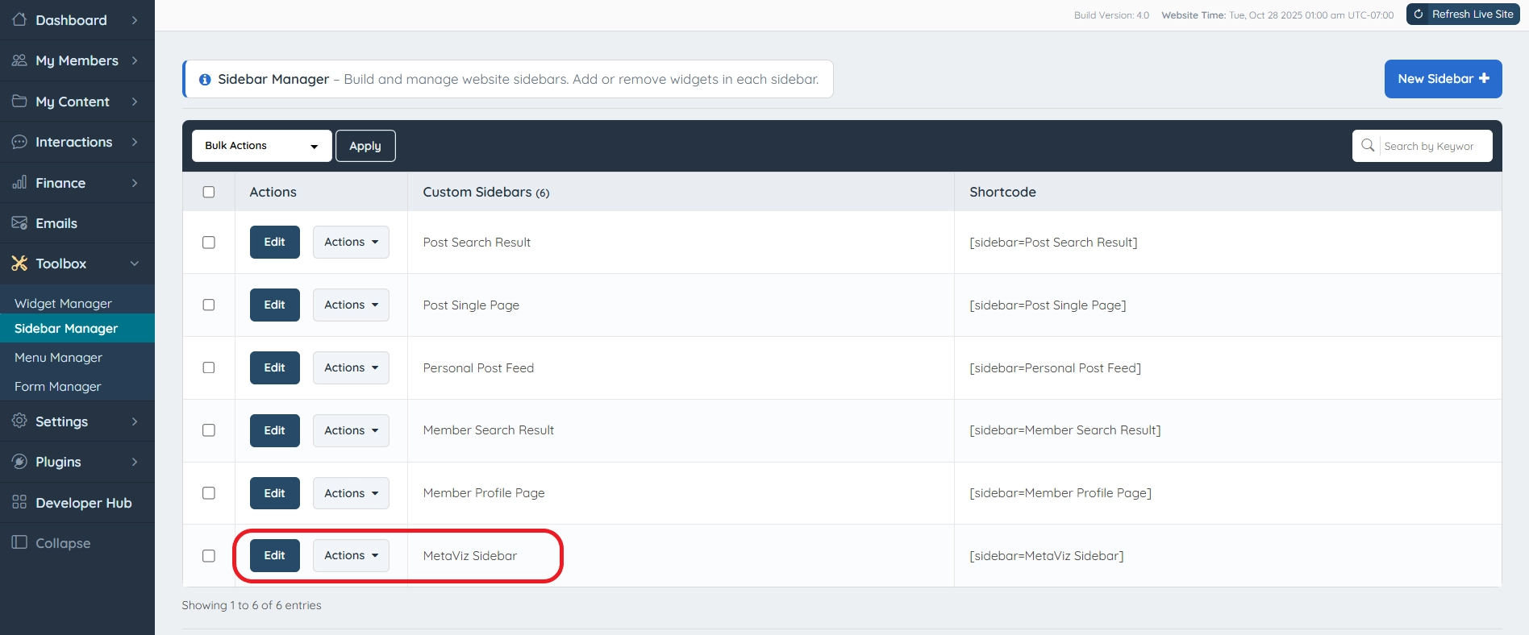This screenshot has height=635, width=1529.
Task: Edit the Post Search Result sidebar
Action: coord(275,242)
